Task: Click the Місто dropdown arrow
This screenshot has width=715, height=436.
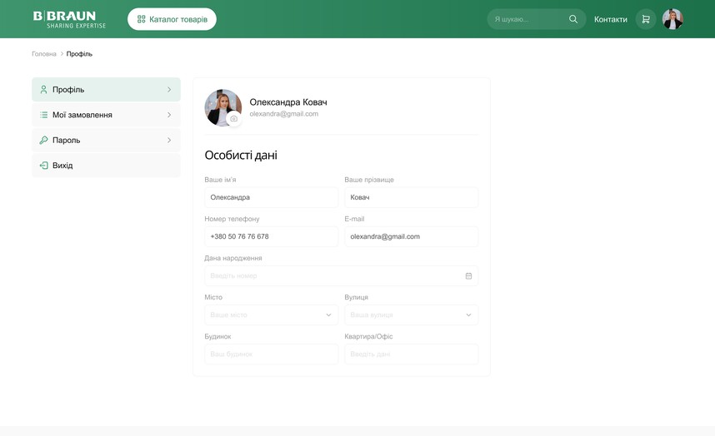Action: [328, 315]
